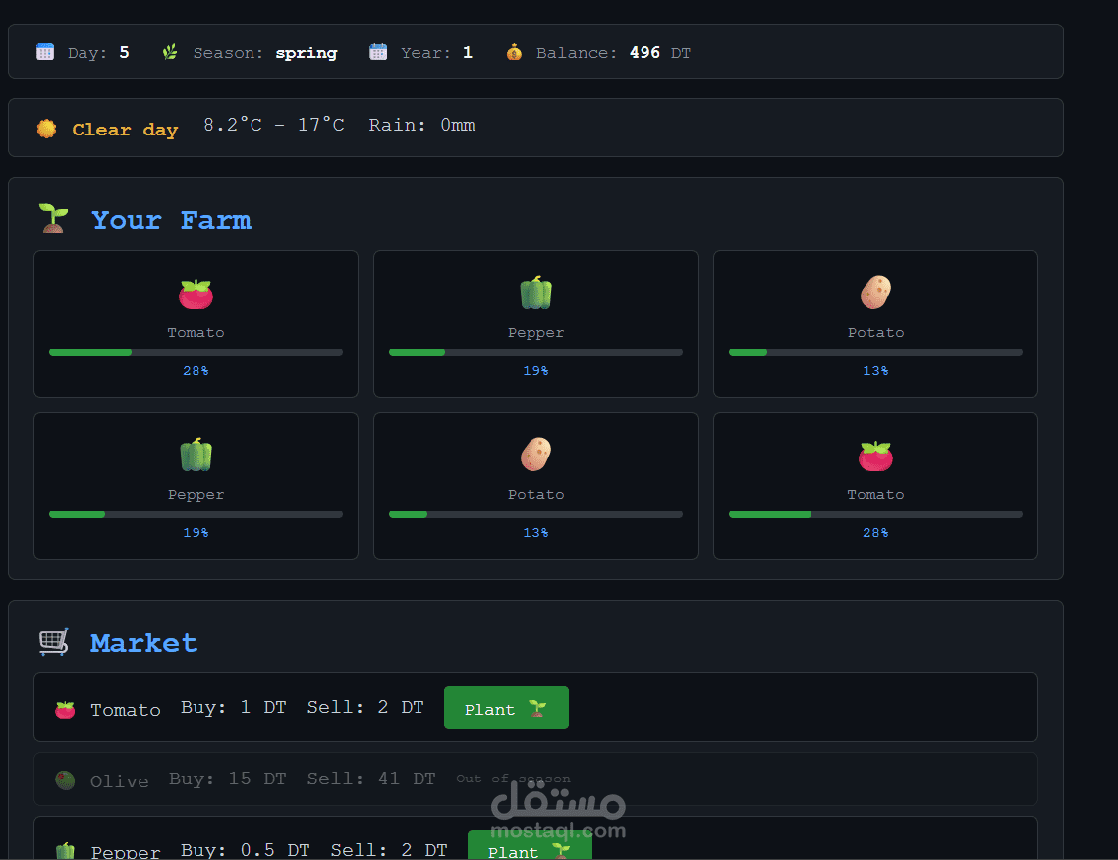Click bottom-row Potato growth progress bar
This screenshot has width=1118, height=860.
tap(535, 514)
